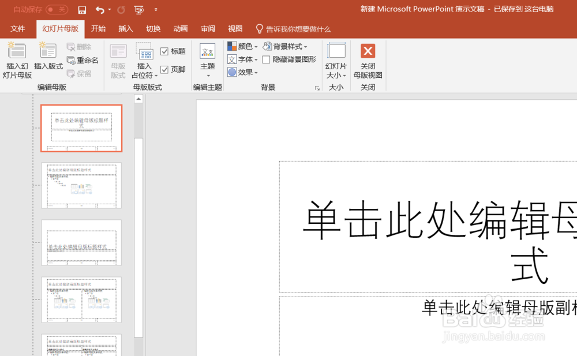
Task: Toggle the 自动保存 AutoSave switch
Action: pyautogui.click(x=57, y=10)
